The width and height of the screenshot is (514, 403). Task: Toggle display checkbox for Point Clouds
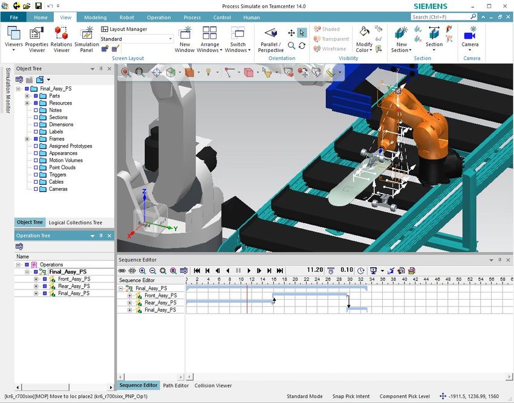pyautogui.click(x=36, y=167)
